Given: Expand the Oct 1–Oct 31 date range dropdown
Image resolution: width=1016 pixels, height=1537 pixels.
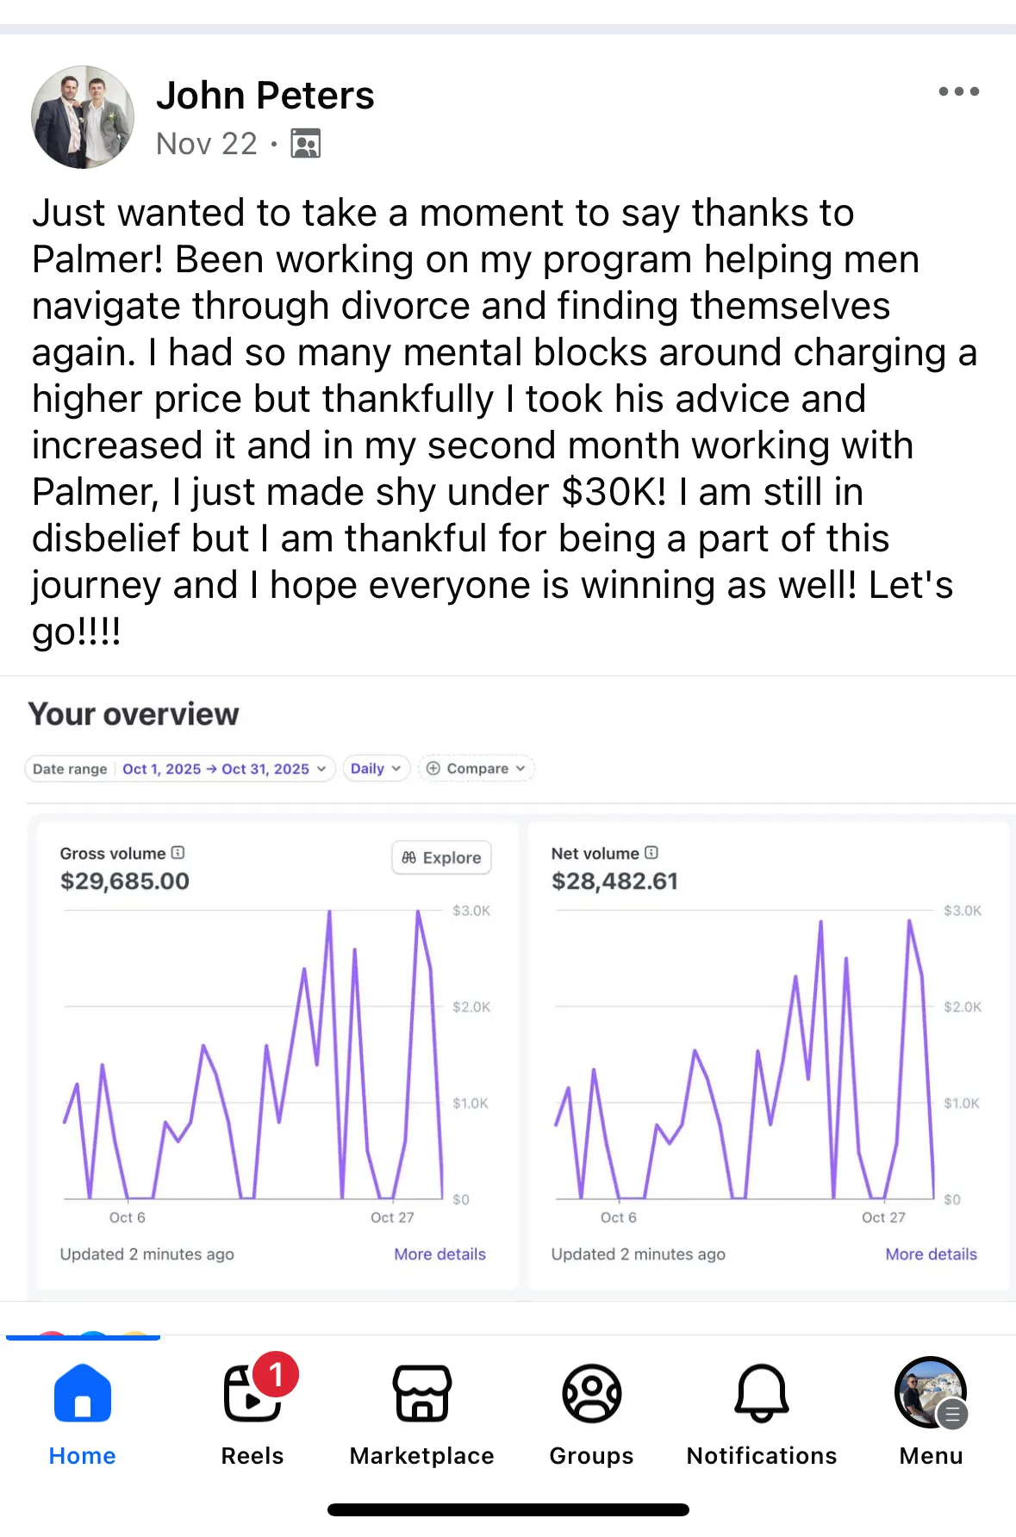Looking at the screenshot, I should pyautogui.click(x=224, y=768).
